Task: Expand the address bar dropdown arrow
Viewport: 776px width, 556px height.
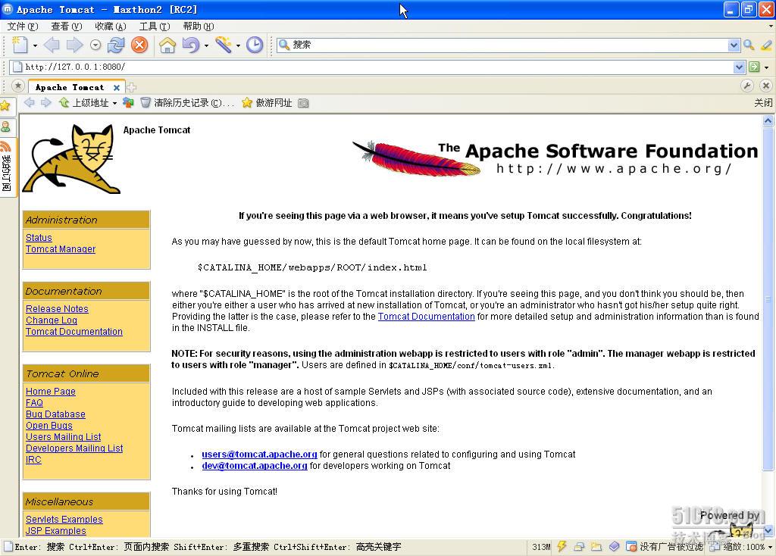Action: tap(738, 67)
